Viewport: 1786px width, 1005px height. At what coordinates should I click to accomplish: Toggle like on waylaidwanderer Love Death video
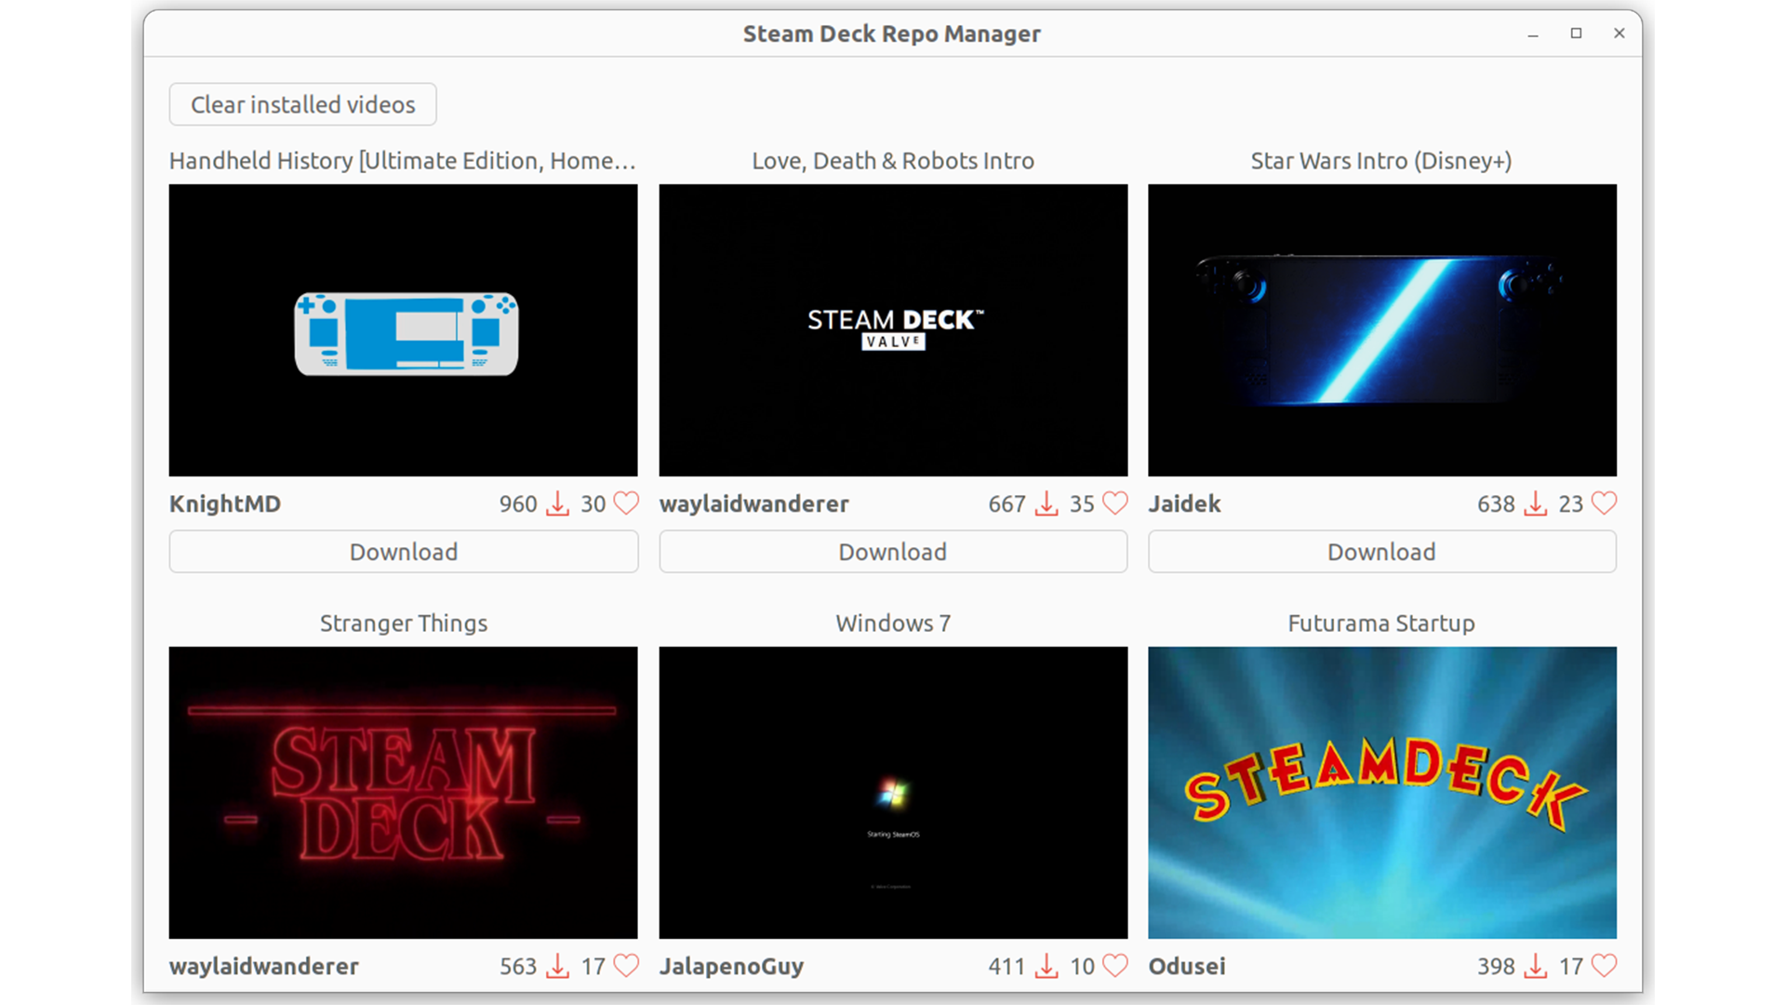[x=1113, y=503]
